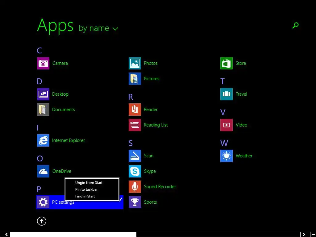The height and width of the screenshot is (237, 316).
Task: Click the letter 'W' group heading
Action: [x=224, y=143]
